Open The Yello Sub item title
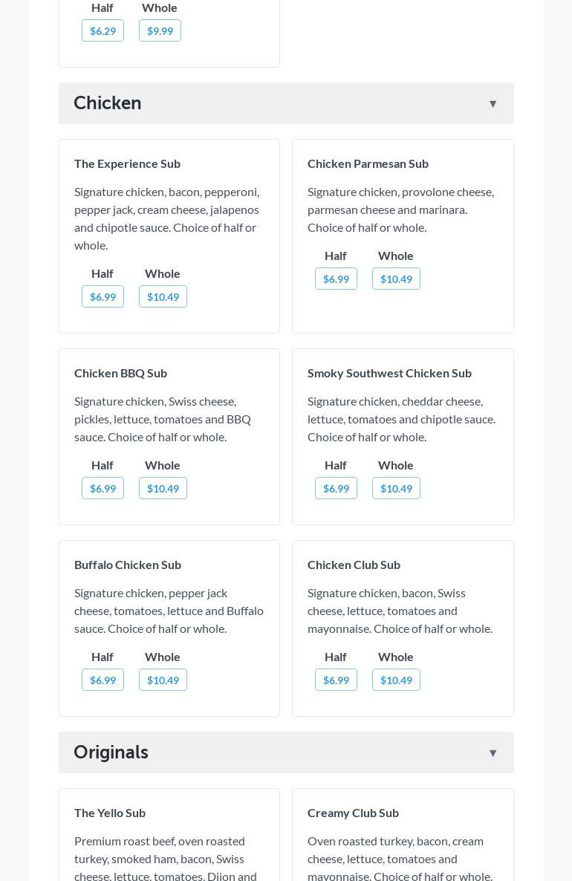 pyautogui.click(x=110, y=813)
